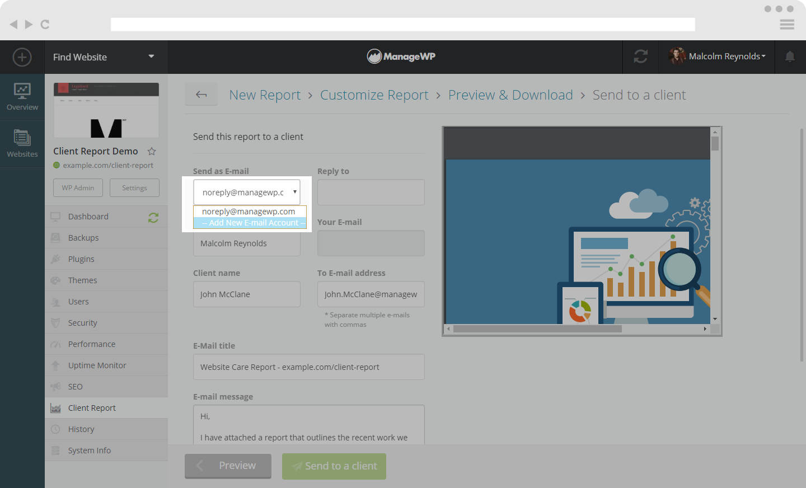806x488 pixels.
Task: Click the To E-mail address field
Action: click(371, 294)
